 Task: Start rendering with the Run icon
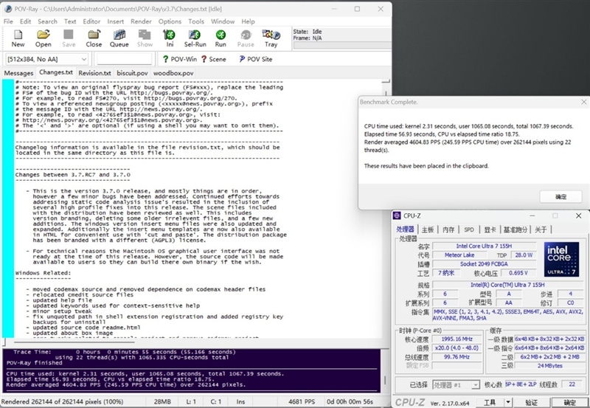pos(221,38)
